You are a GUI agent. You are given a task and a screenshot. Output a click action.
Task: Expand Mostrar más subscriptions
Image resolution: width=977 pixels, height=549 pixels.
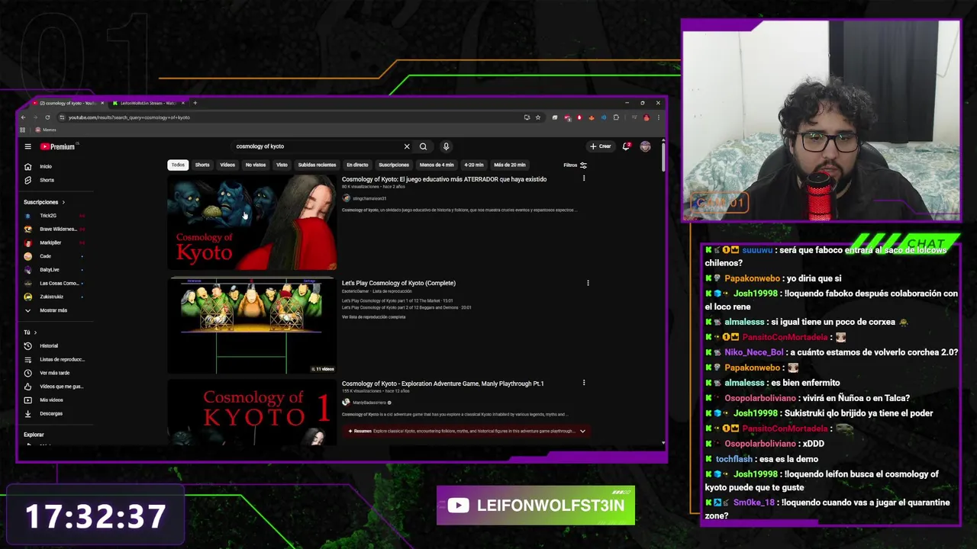(53, 310)
